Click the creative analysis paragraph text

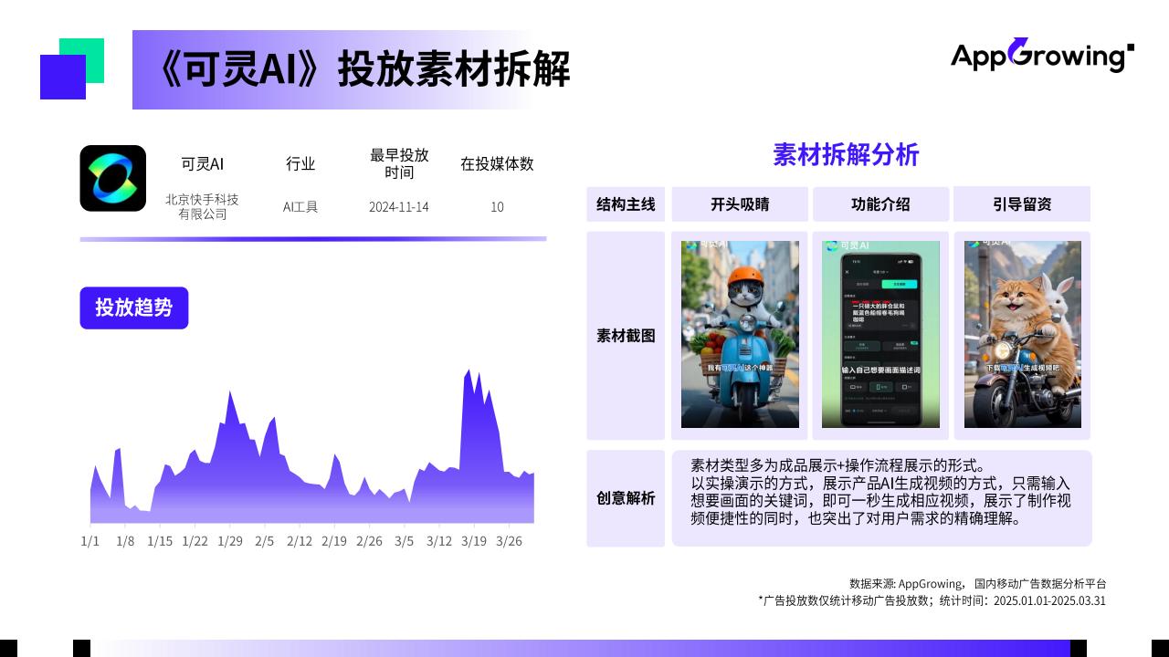click(880, 492)
